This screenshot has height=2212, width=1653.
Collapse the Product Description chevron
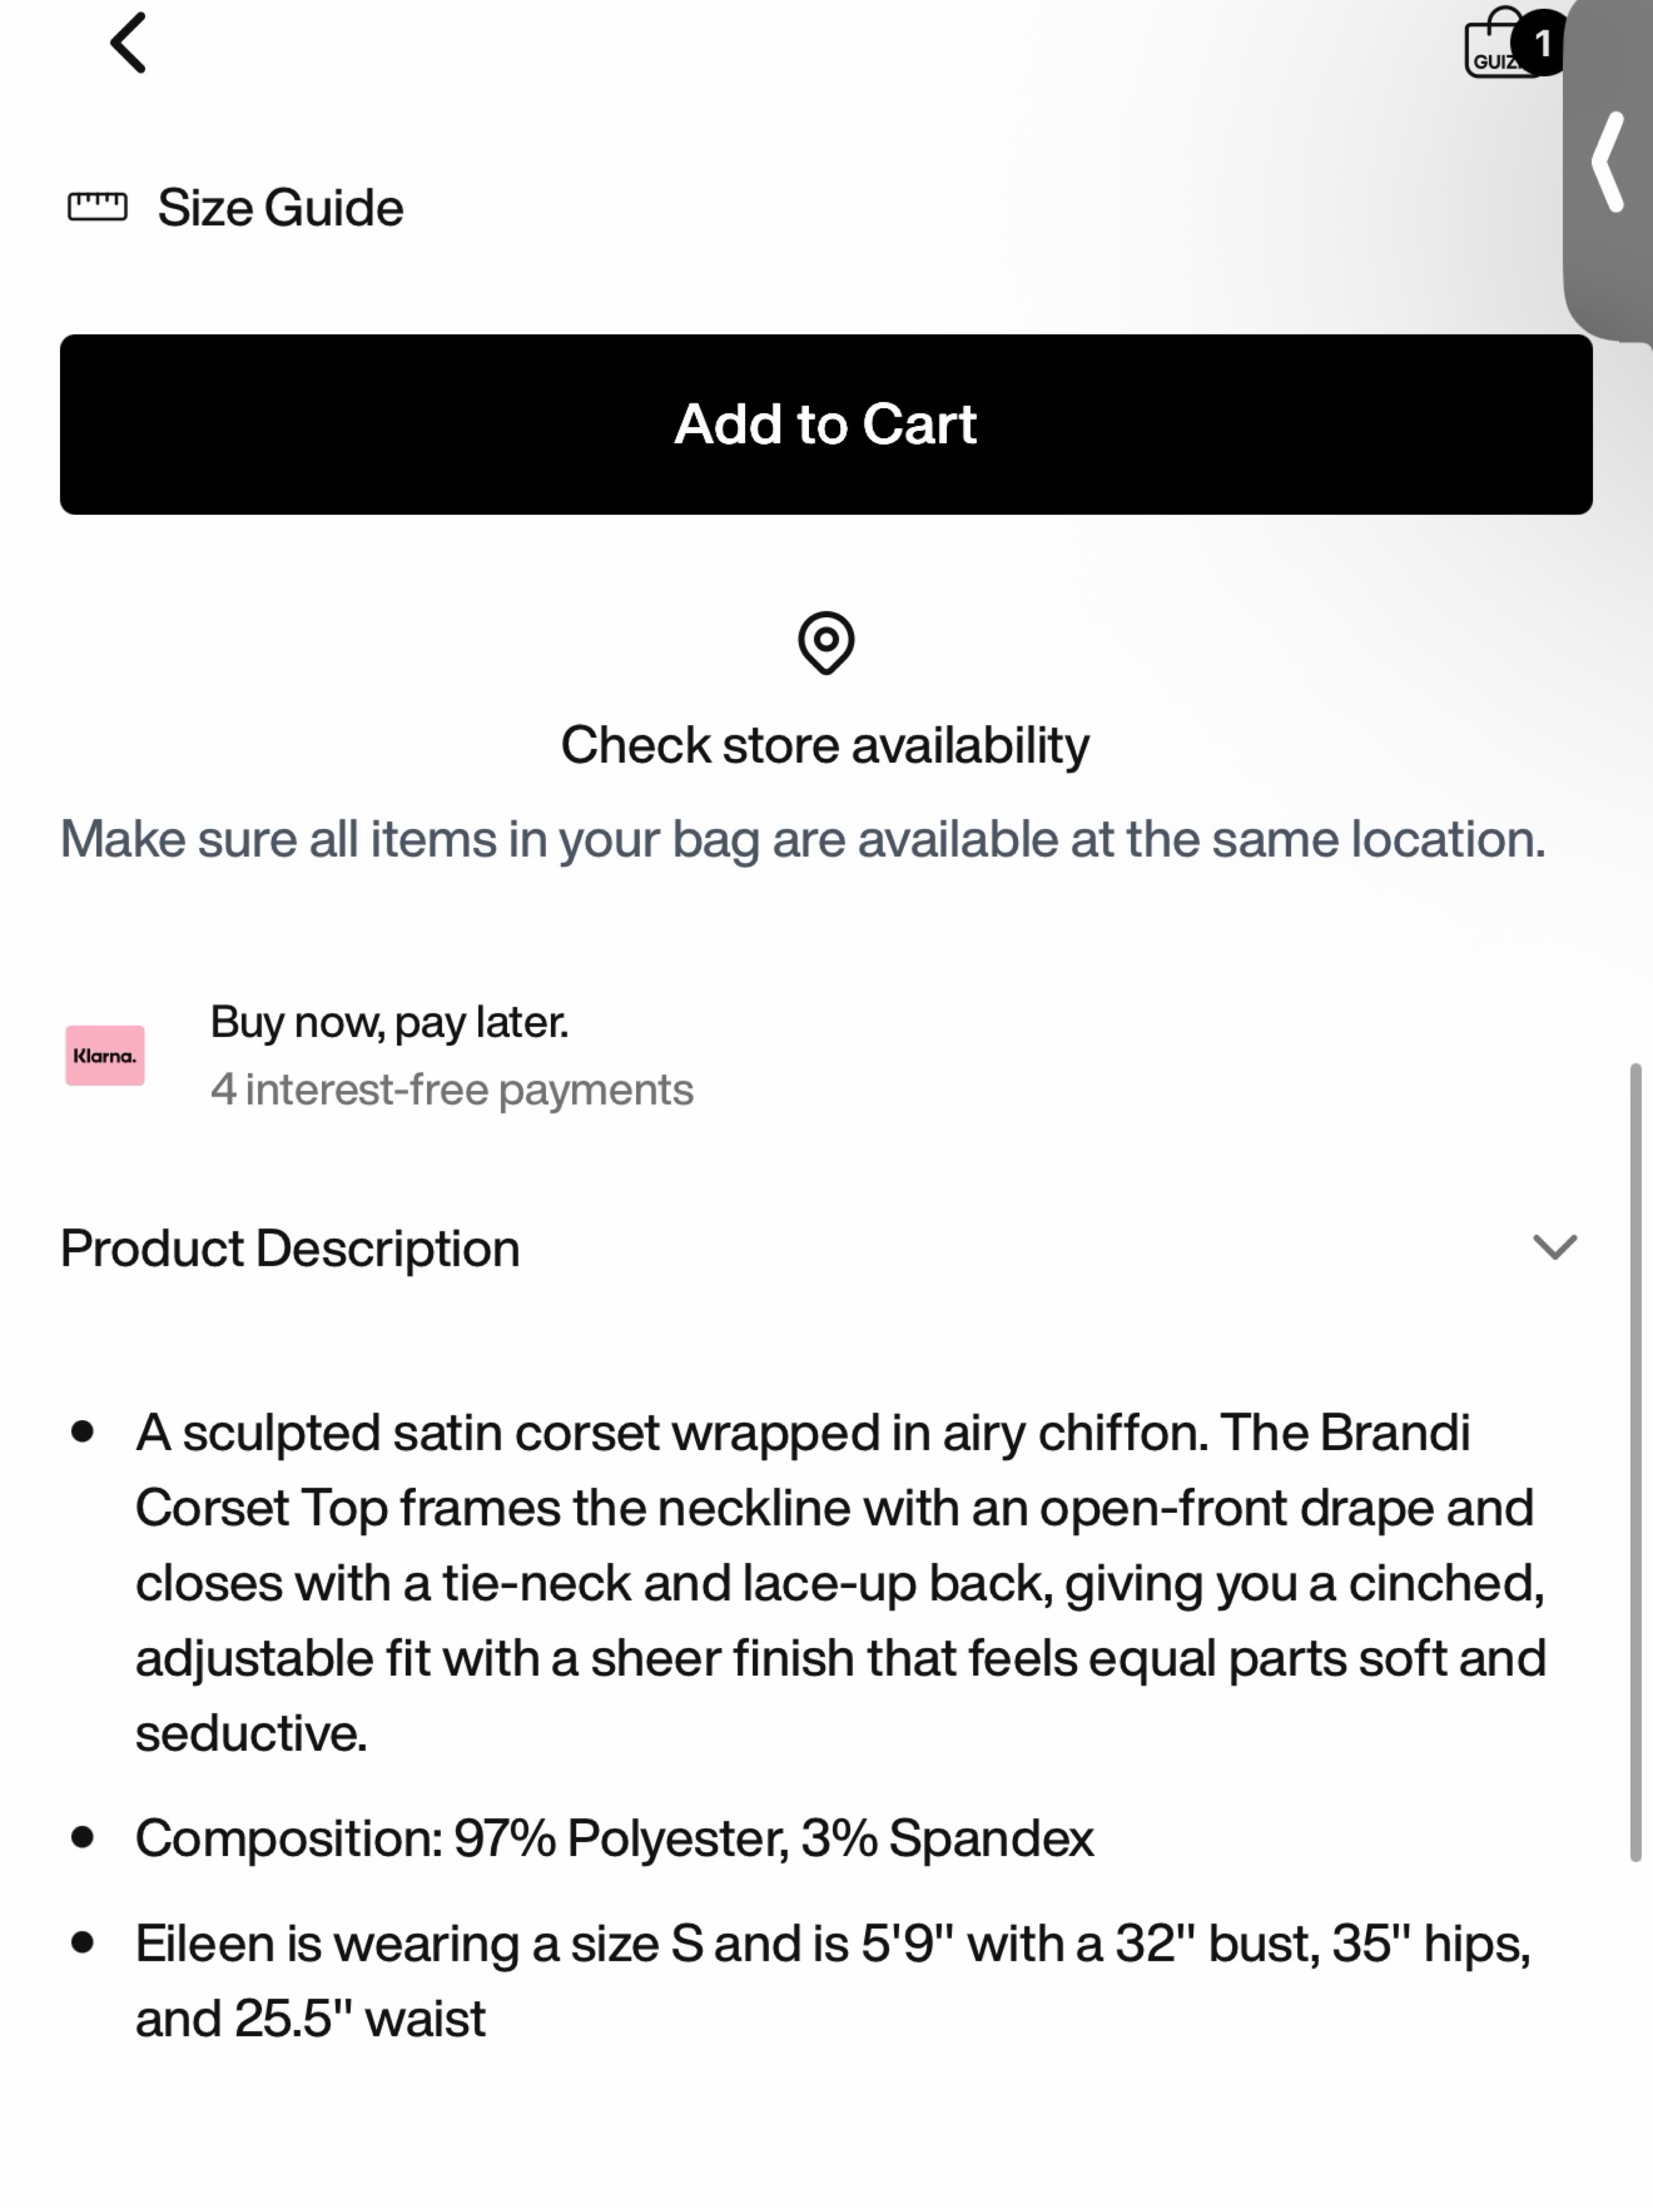[1554, 1247]
